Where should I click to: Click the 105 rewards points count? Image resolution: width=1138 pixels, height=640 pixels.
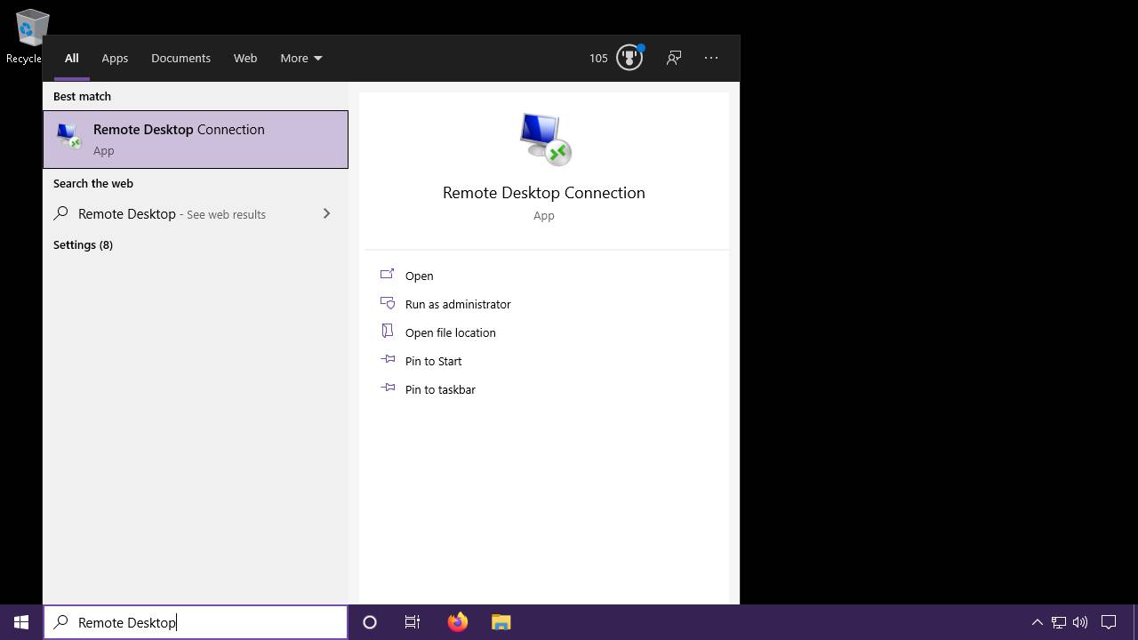[x=598, y=58]
